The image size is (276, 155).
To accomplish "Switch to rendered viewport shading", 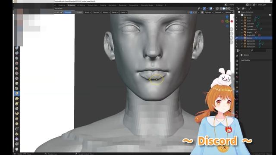I will pos(229,9).
